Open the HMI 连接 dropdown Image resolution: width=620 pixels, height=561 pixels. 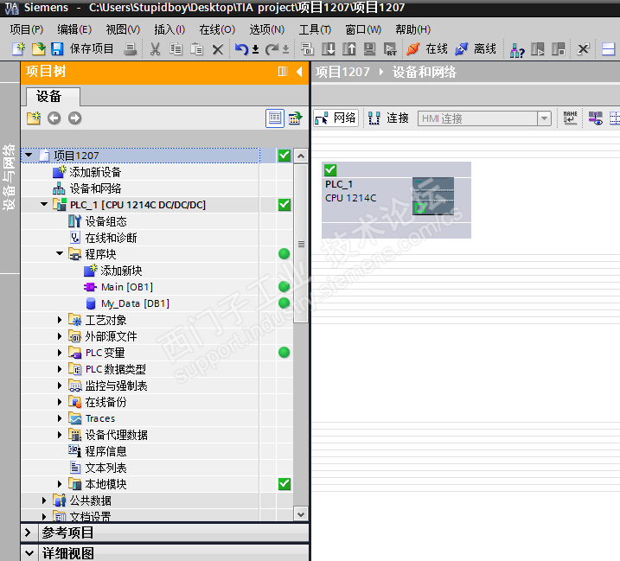click(544, 118)
